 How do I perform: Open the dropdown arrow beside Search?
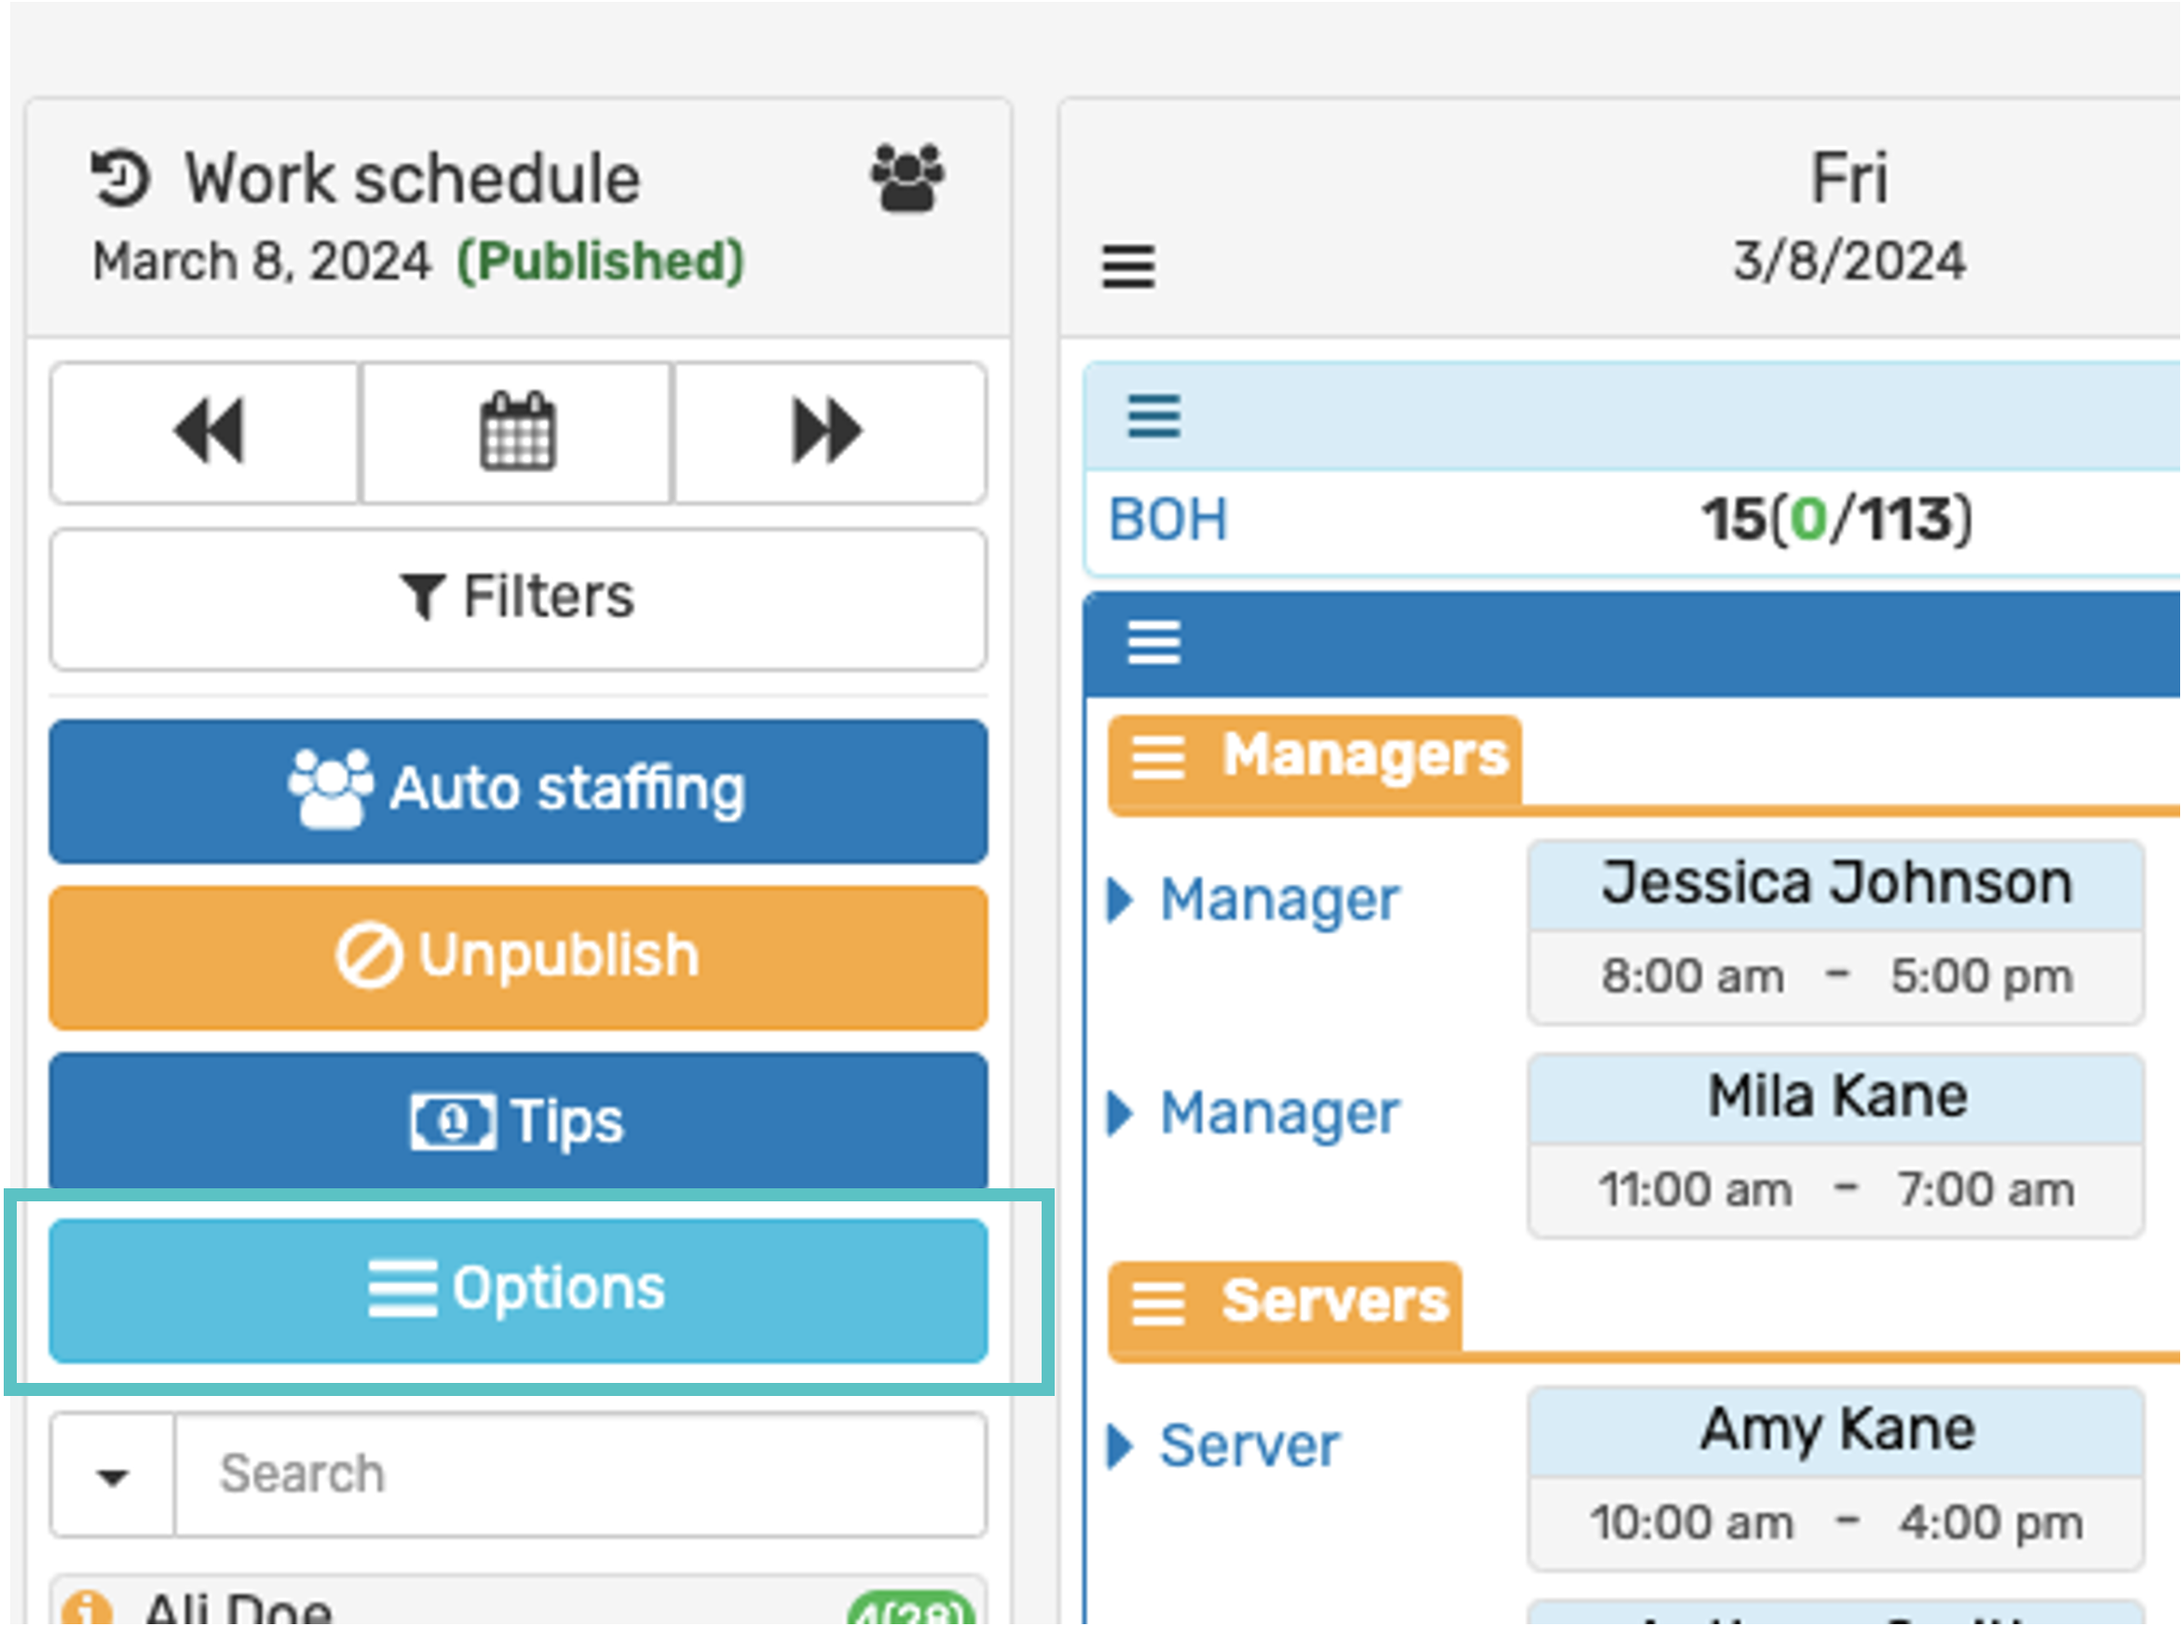(114, 1475)
